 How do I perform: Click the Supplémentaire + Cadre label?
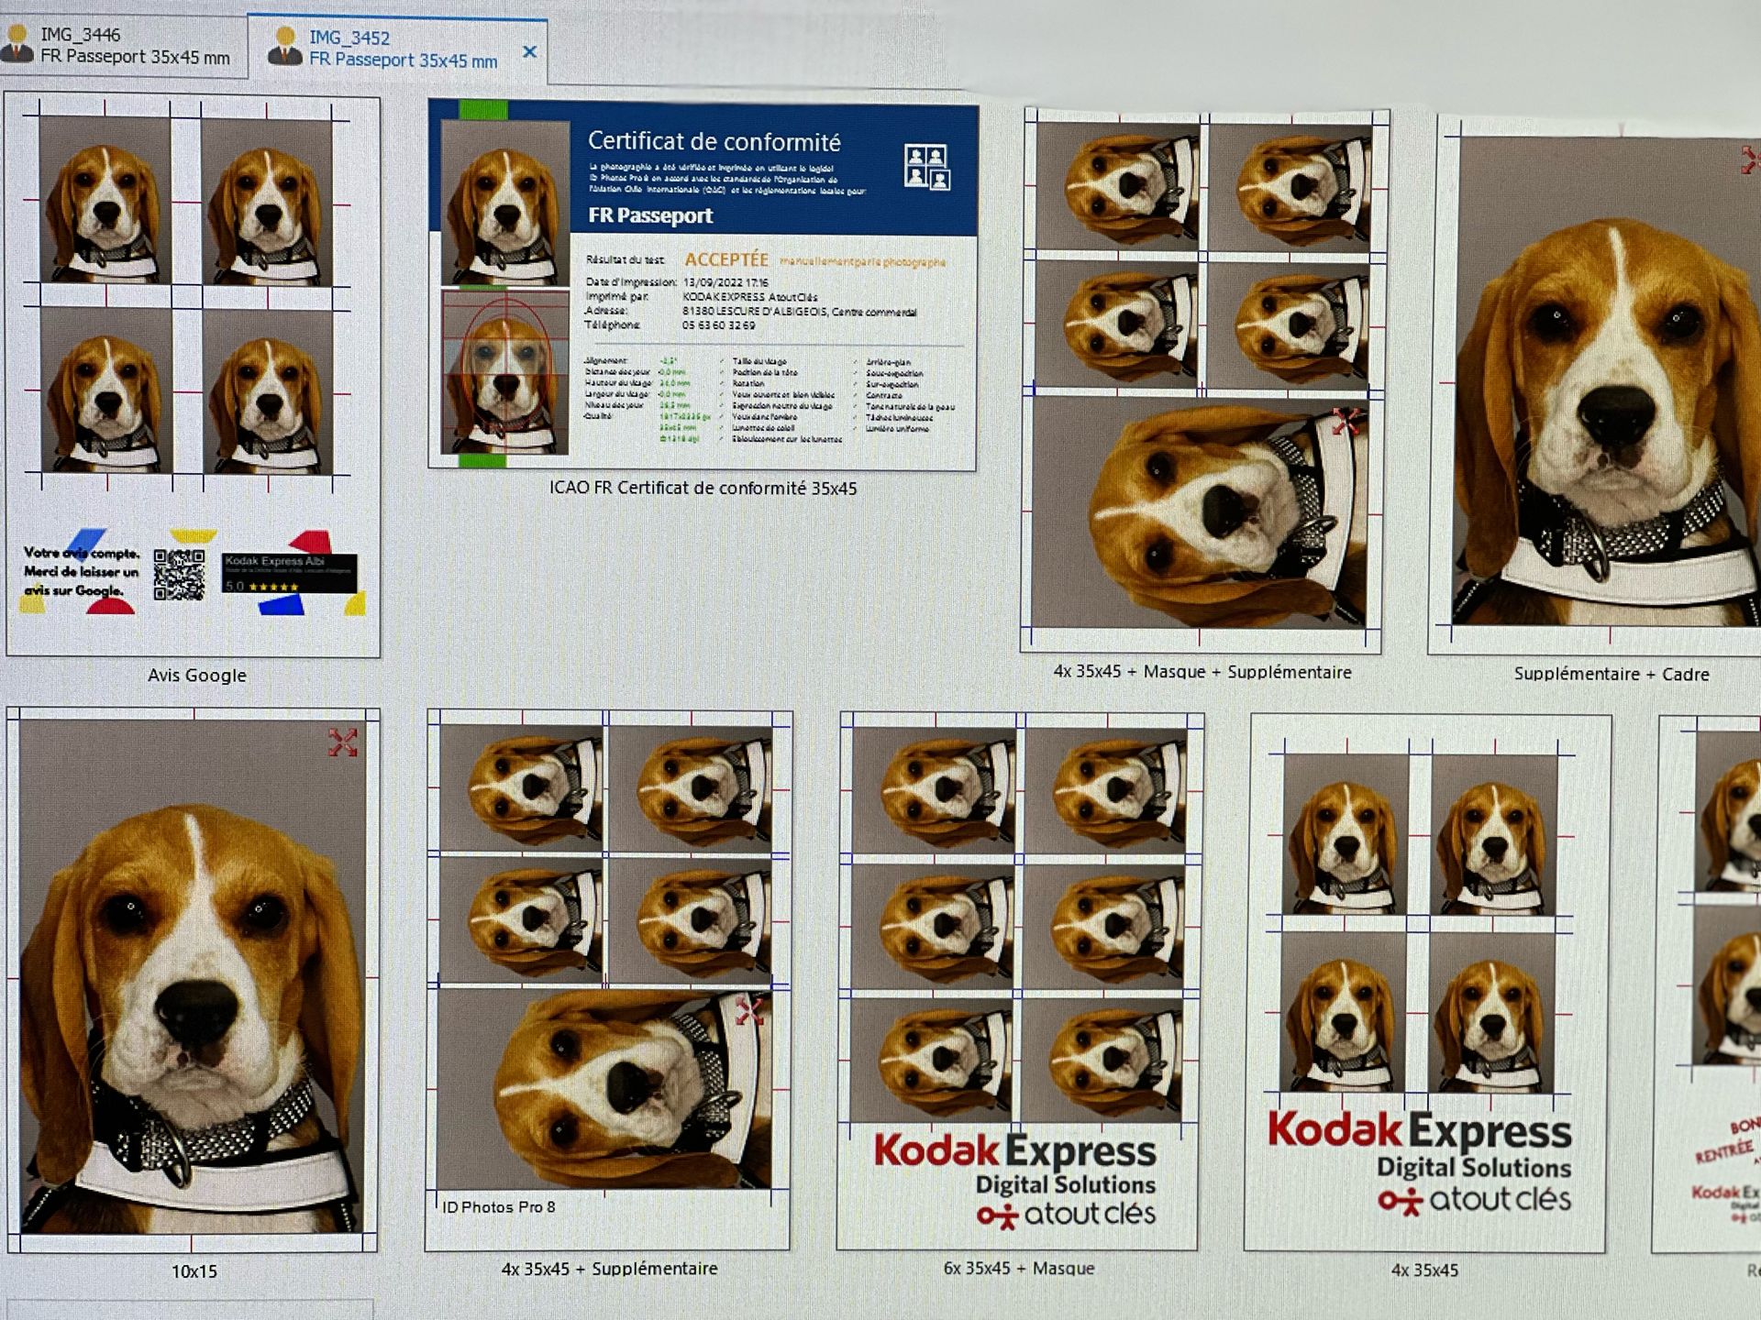[x=1611, y=674]
